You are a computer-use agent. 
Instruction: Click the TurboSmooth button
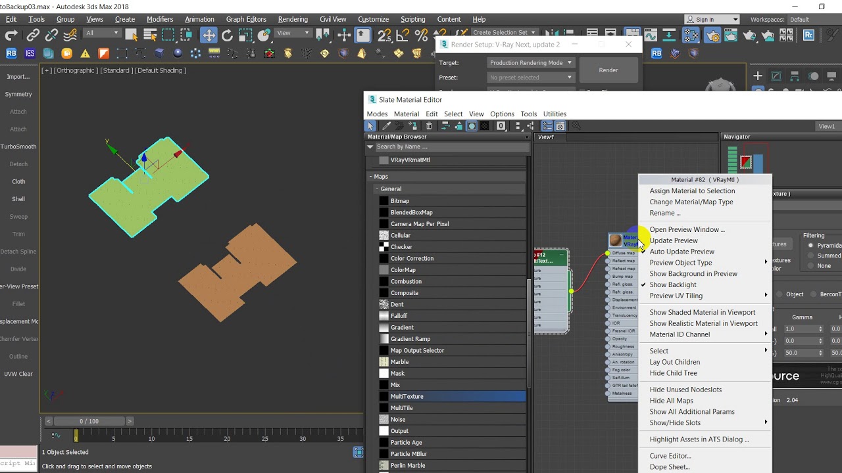point(18,146)
